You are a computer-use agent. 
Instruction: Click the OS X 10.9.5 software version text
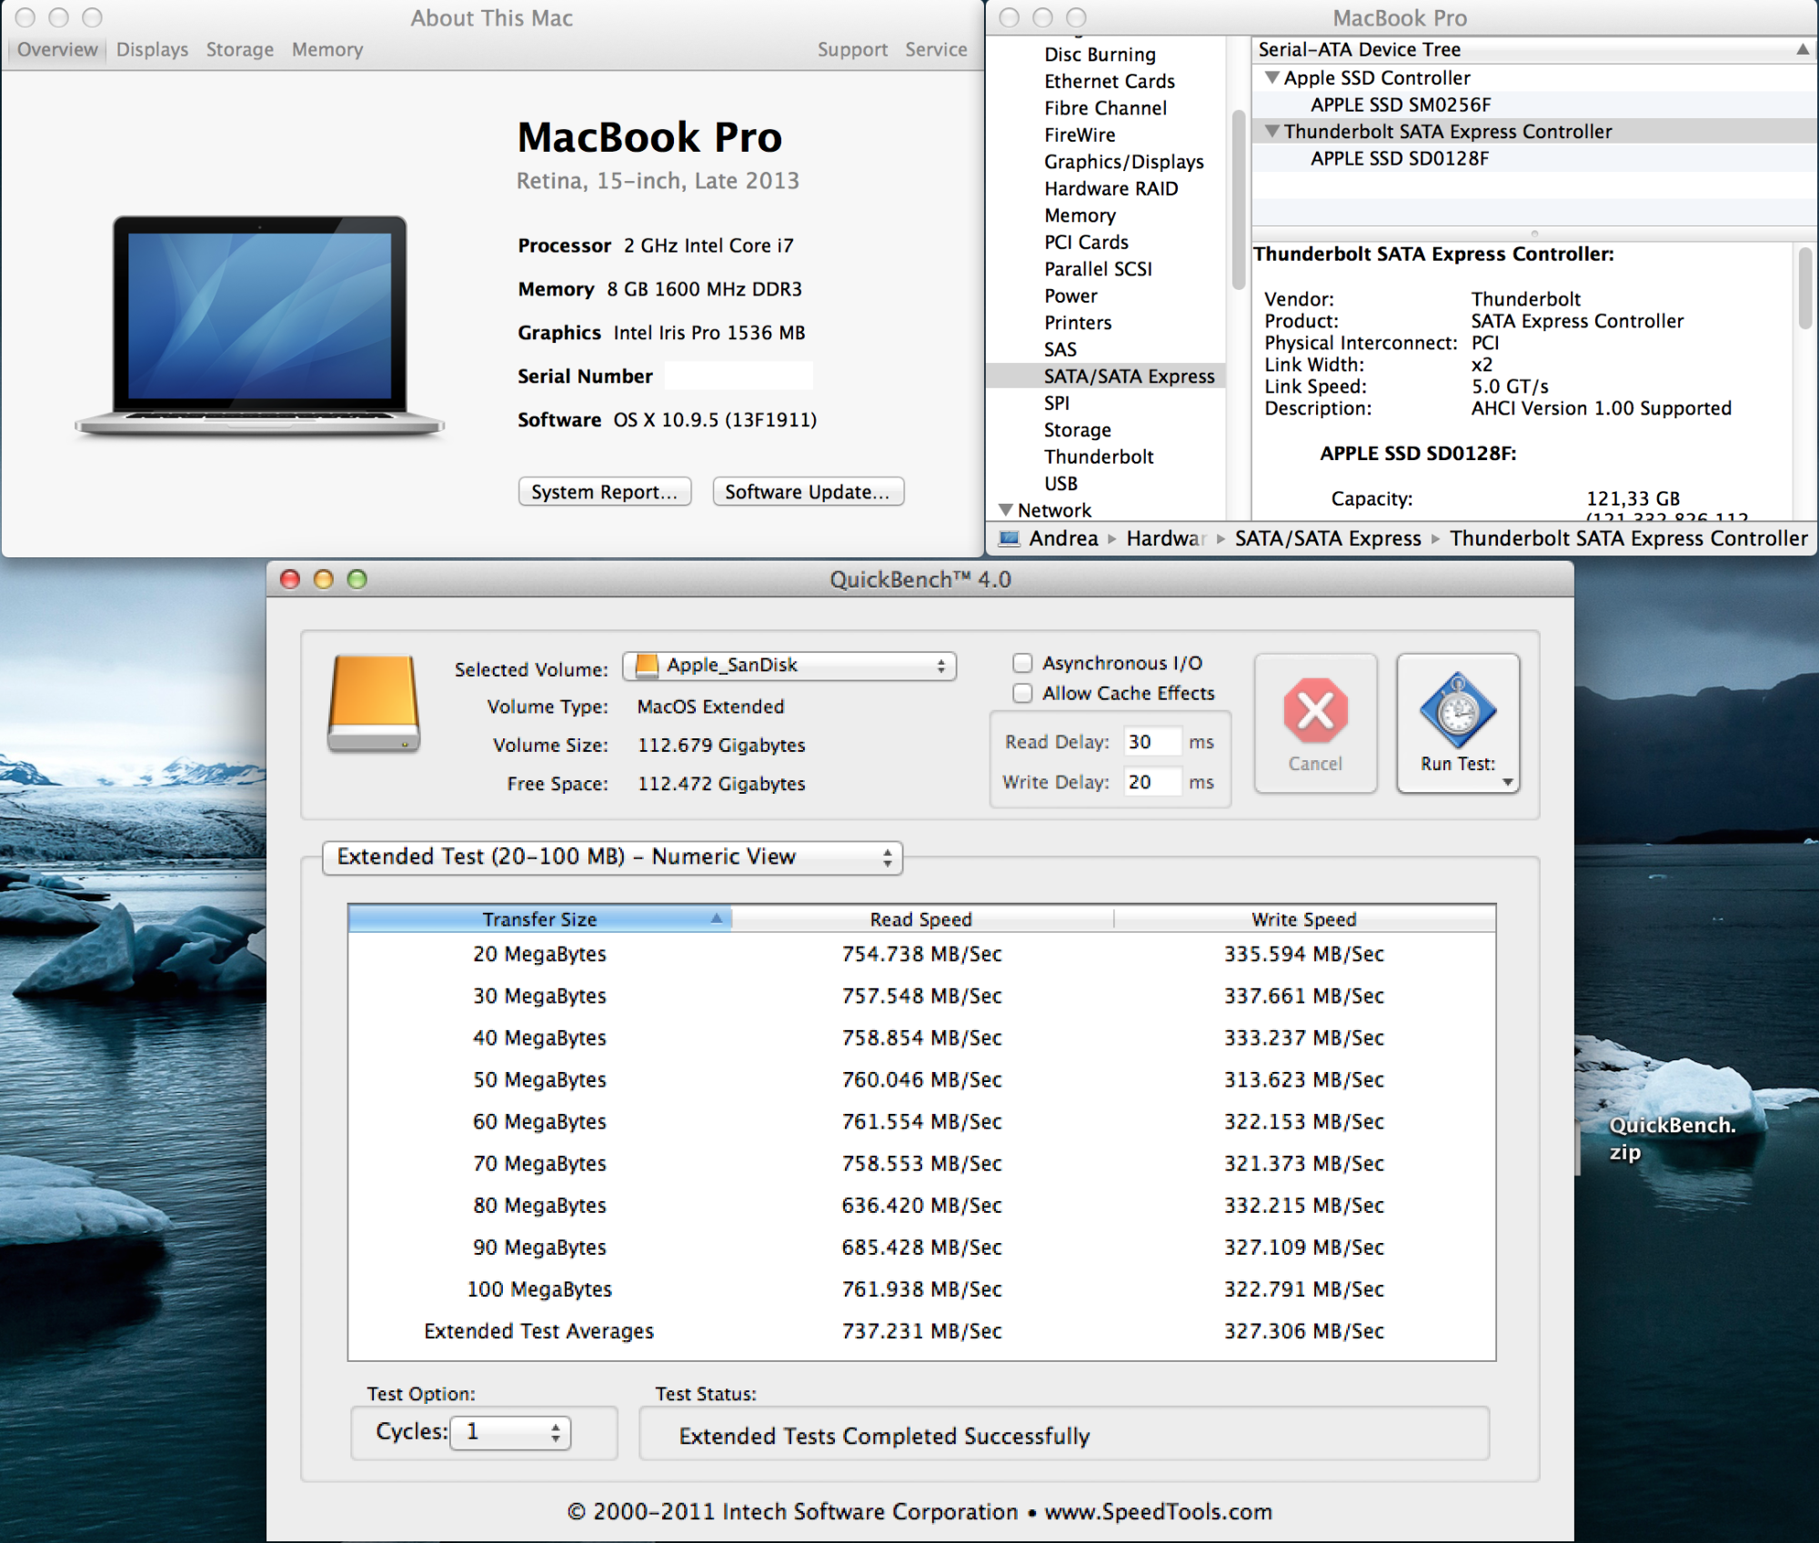[715, 420]
